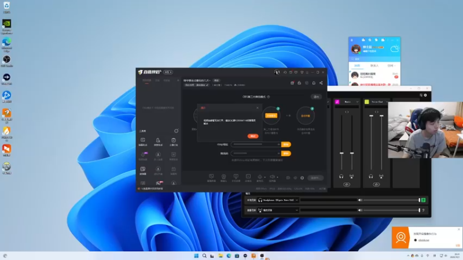Click the bell notification icon in streaming app
Screen dimensions: 463x260
tap(314, 83)
